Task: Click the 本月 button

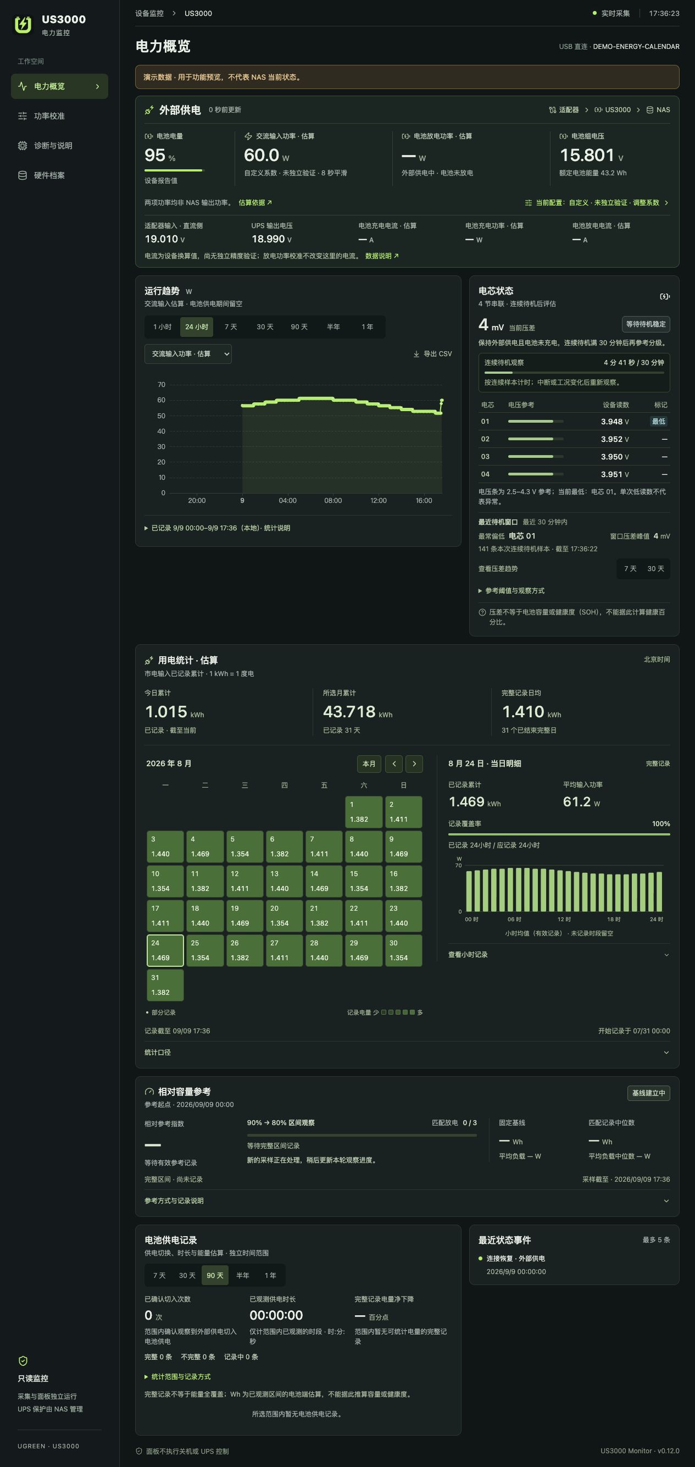Action: pos(369,763)
